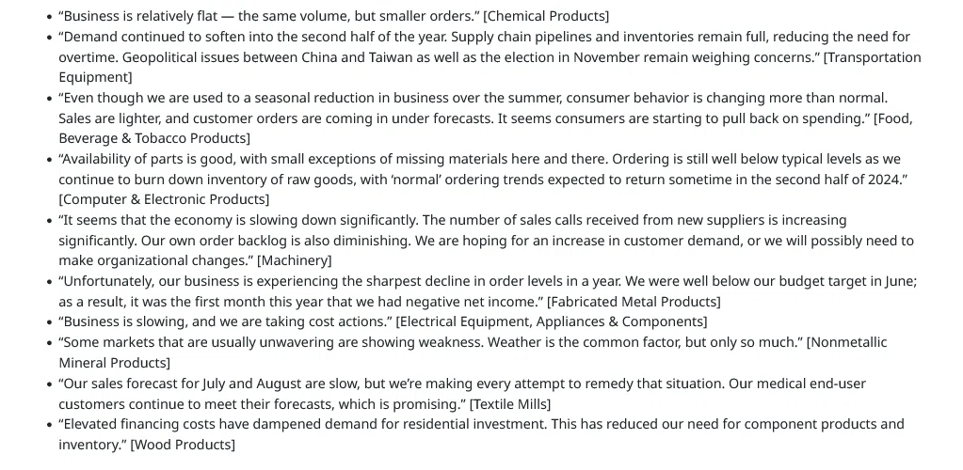The image size is (963, 470).
Task: Click the bullet before 'Business is relatively flat'
Action: (x=50, y=17)
